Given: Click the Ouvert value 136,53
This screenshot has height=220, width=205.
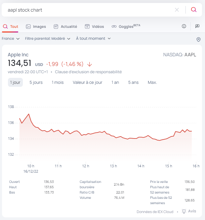Looking at the screenshot, I should tap(49, 182).
